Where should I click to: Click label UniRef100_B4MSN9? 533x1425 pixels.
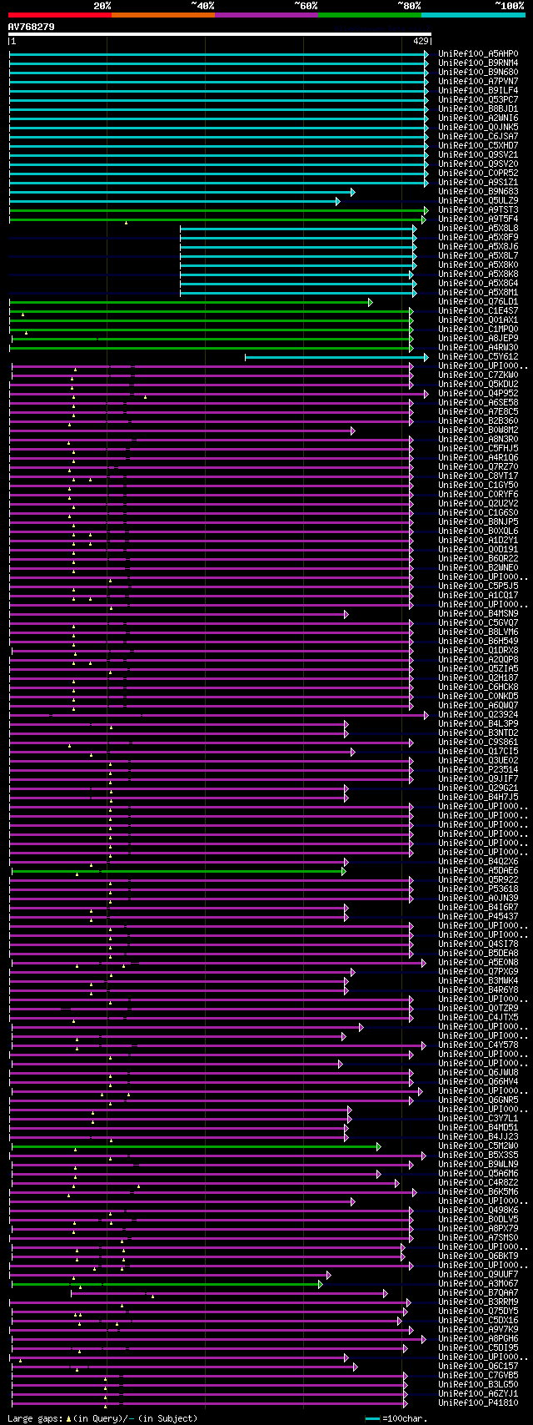point(478,614)
